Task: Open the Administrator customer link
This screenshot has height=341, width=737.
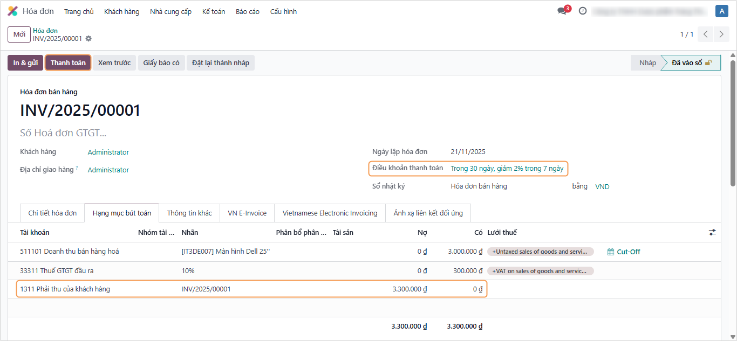Action: pos(108,152)
